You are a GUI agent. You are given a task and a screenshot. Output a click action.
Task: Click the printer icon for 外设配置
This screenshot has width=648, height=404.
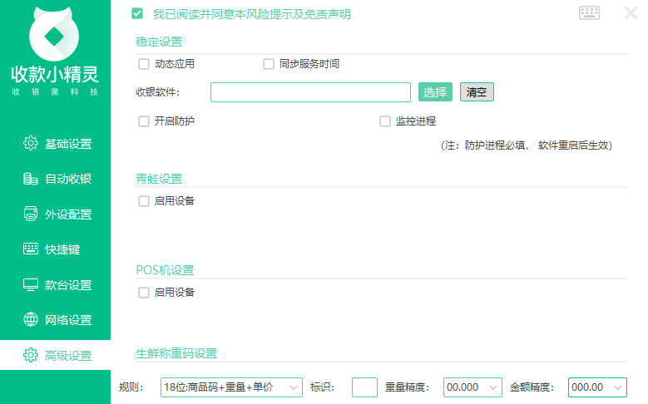[x=31, y=214]
